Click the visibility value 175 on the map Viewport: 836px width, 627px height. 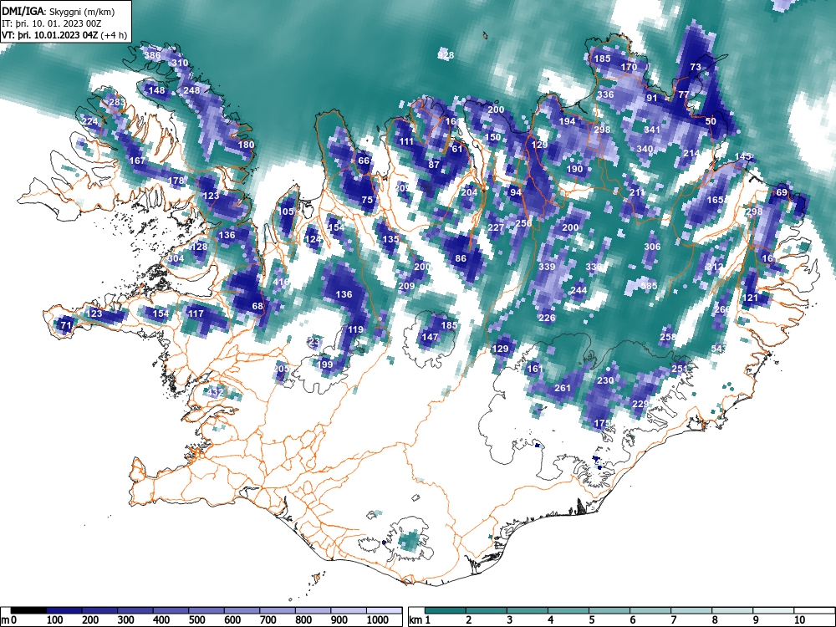602,423
